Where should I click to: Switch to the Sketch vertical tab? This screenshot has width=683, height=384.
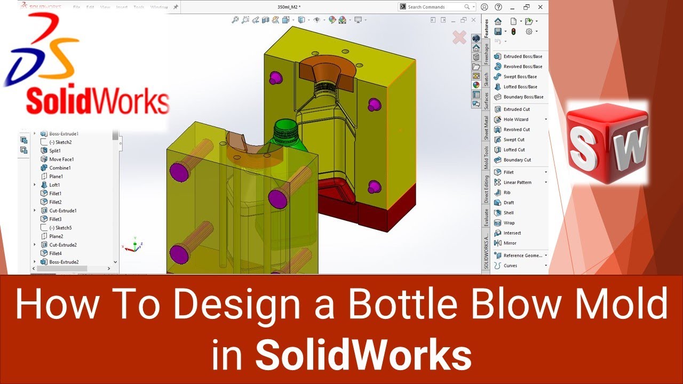tap(486, 79)
